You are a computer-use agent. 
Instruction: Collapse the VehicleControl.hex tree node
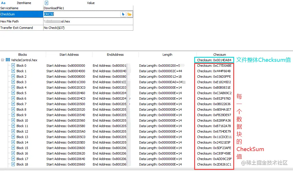[x=2, y=60]
